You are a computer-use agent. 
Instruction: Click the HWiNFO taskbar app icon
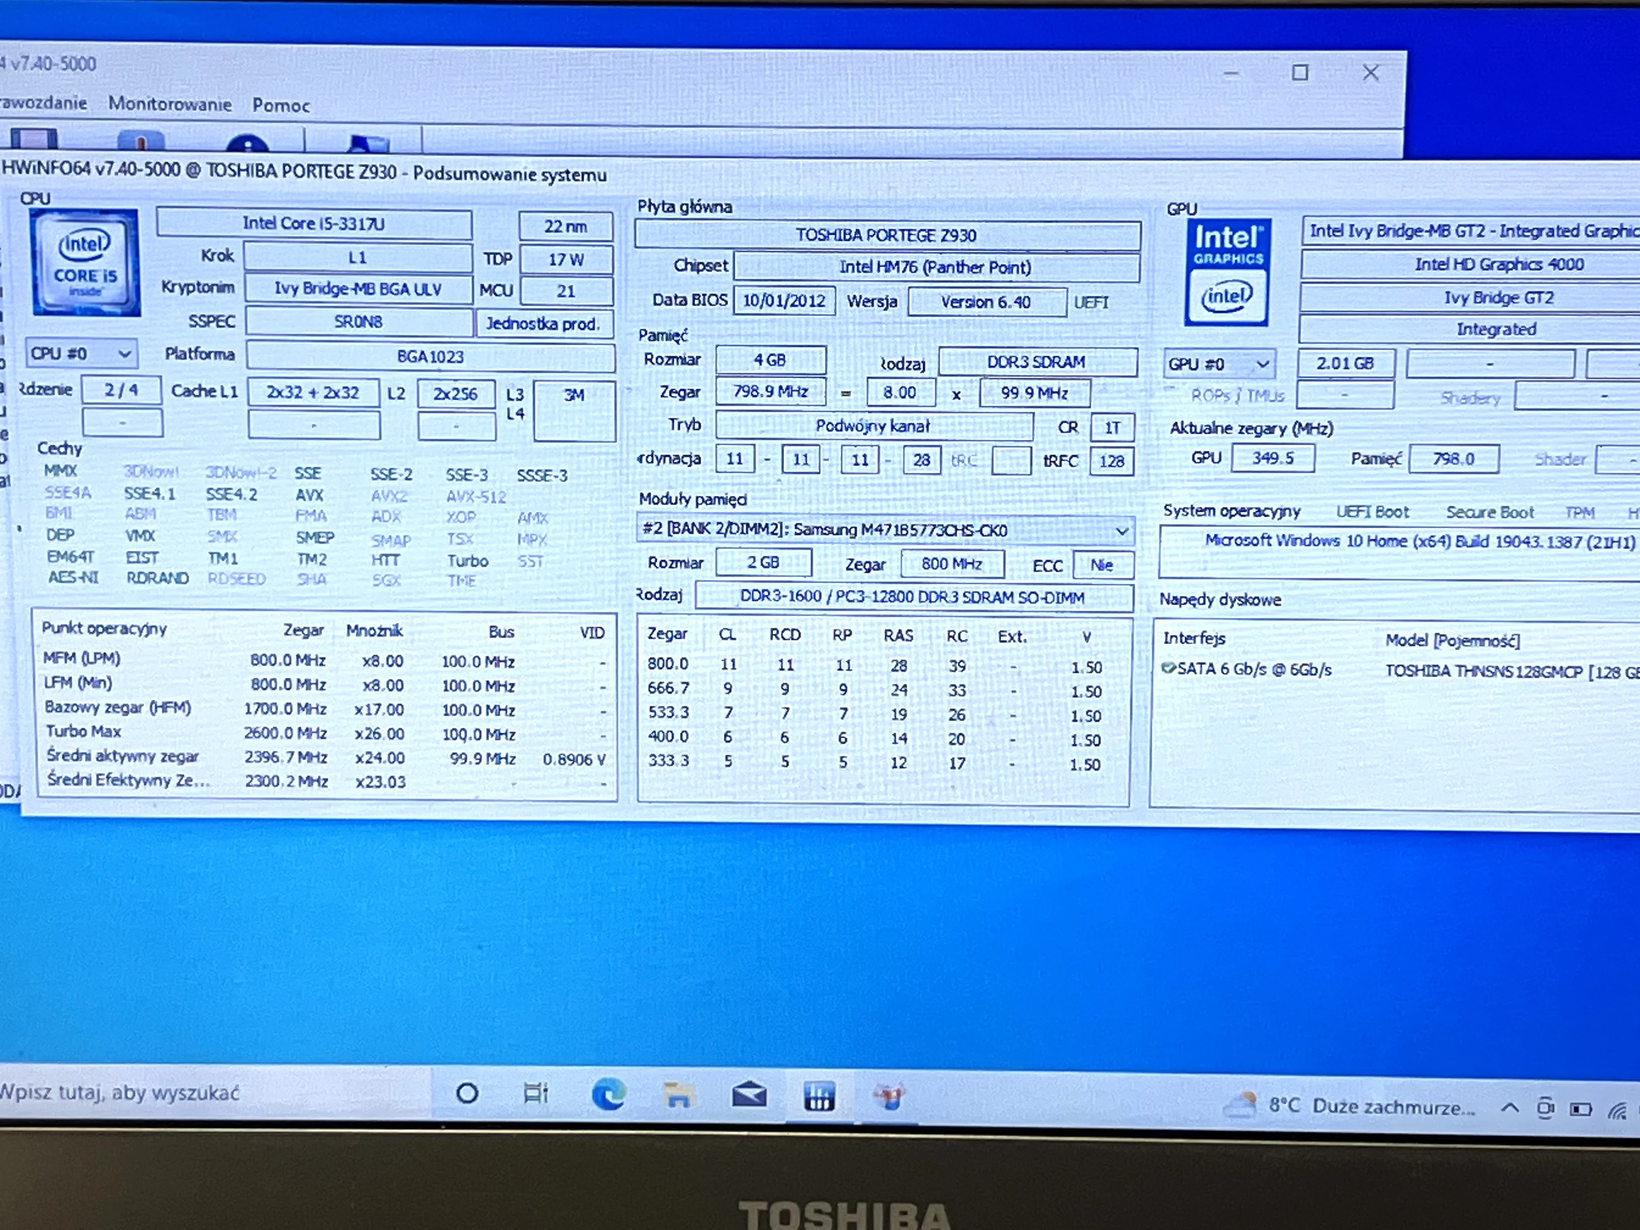click(x=818, y=1096)
